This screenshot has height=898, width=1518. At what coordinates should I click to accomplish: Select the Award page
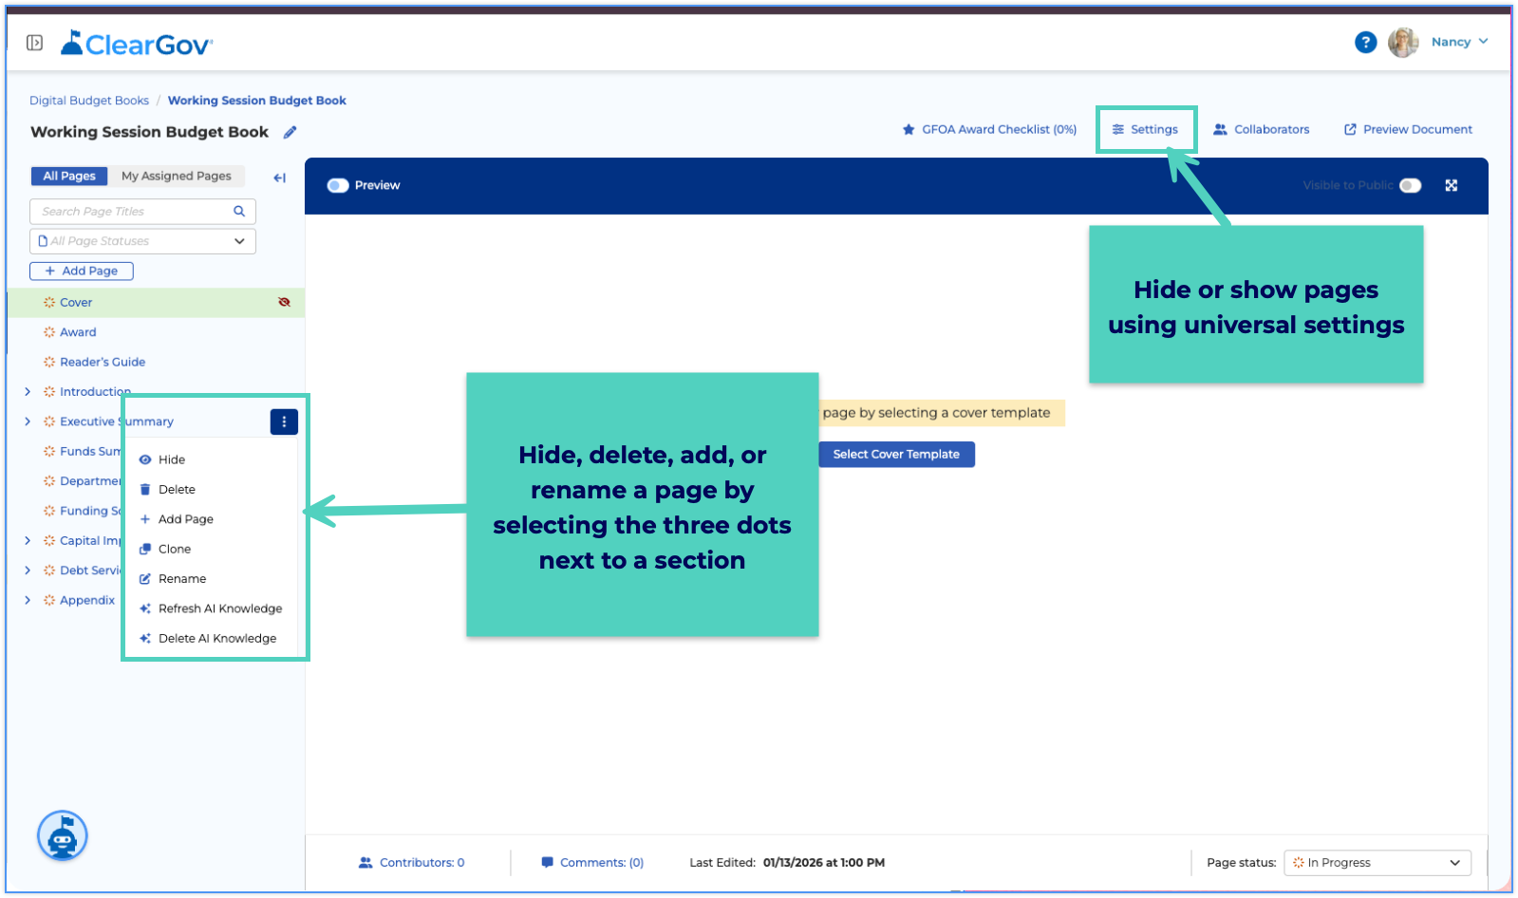click(78, 332)
